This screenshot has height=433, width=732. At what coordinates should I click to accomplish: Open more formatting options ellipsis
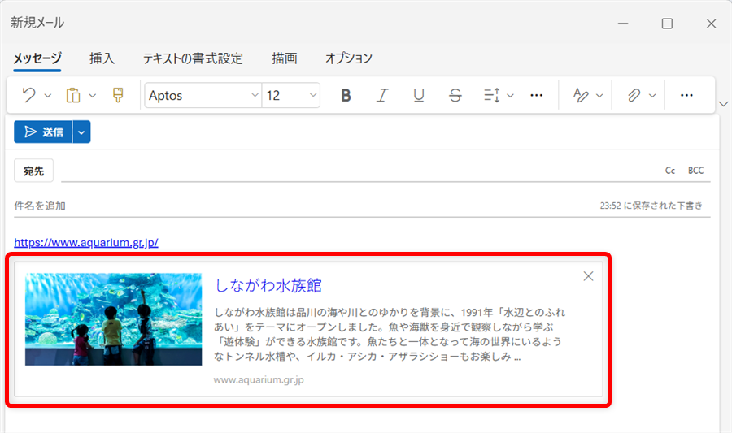pos(536,96)
